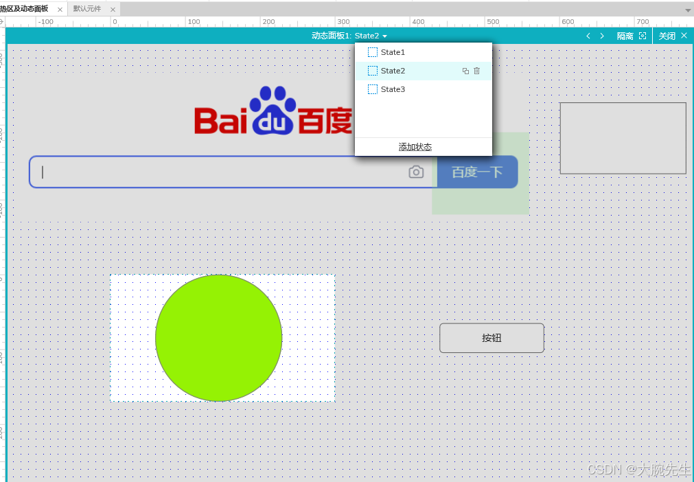Select State2 from the state list
This screenshot has height=482, width=694.
[424, 71]
